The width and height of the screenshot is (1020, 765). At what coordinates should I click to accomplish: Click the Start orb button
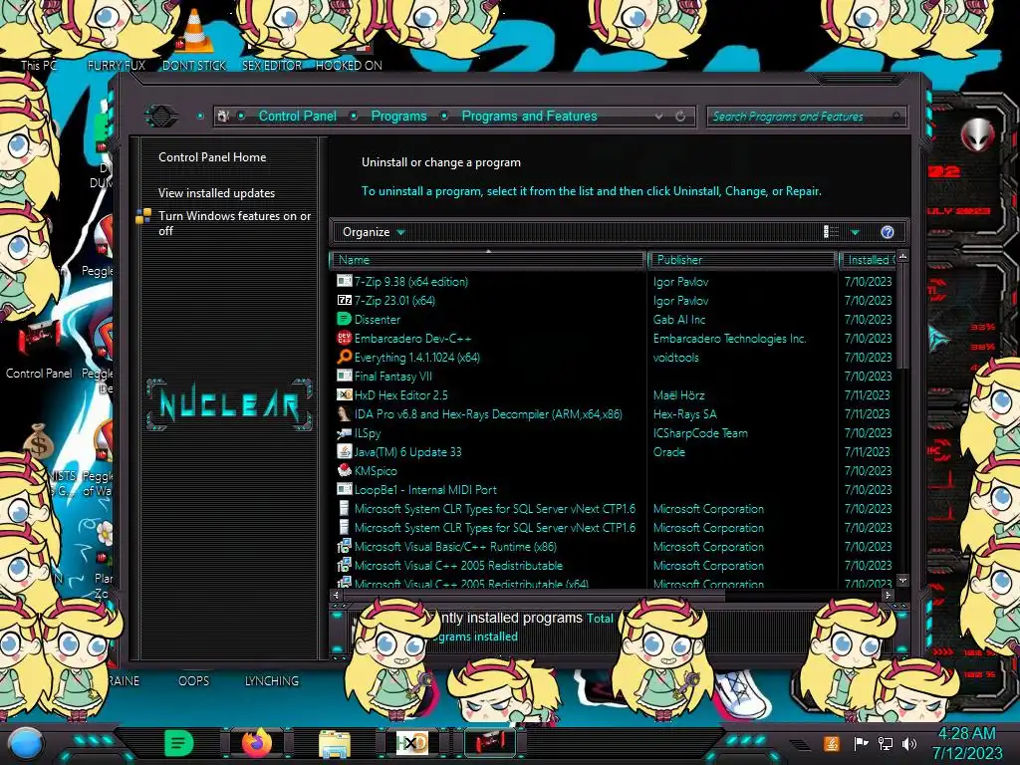coord(25,743)
